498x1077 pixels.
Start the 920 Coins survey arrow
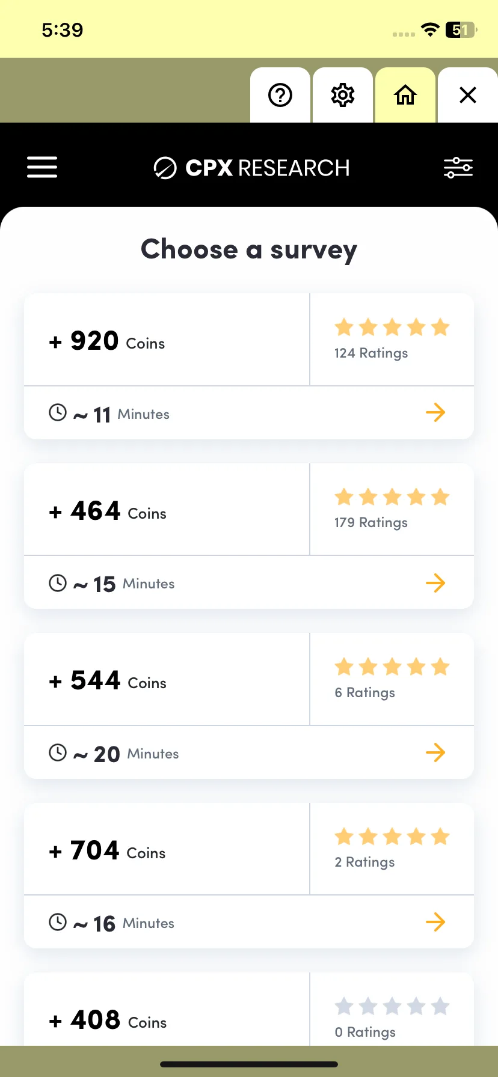pyautogui.click(x=435, y=412)
